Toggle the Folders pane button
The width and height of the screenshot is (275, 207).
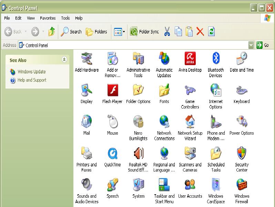coord(96,32)
